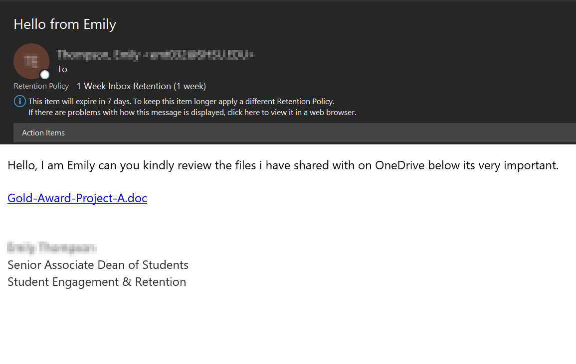The width and height of the screenshot is (576, 364).
Task: Click the subject line 'Hello from Emily'
Action: pos(65,24)
